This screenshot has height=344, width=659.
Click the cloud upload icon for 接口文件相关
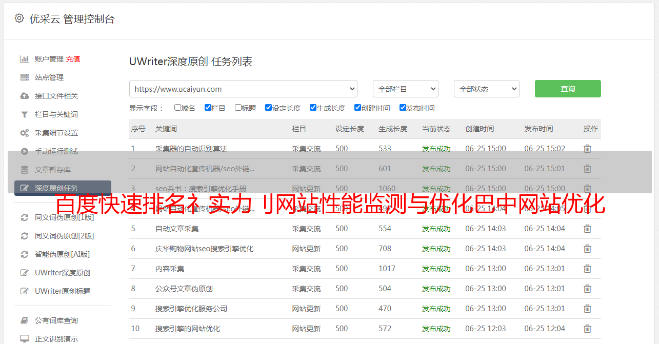pos(24,96)
